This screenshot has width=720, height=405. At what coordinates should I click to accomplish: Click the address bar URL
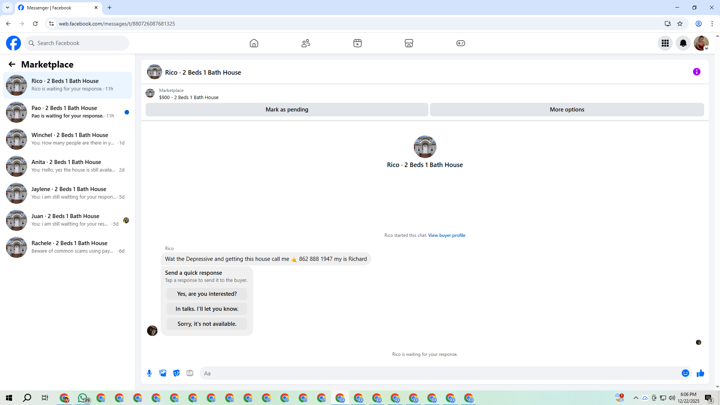pos(117,24)
